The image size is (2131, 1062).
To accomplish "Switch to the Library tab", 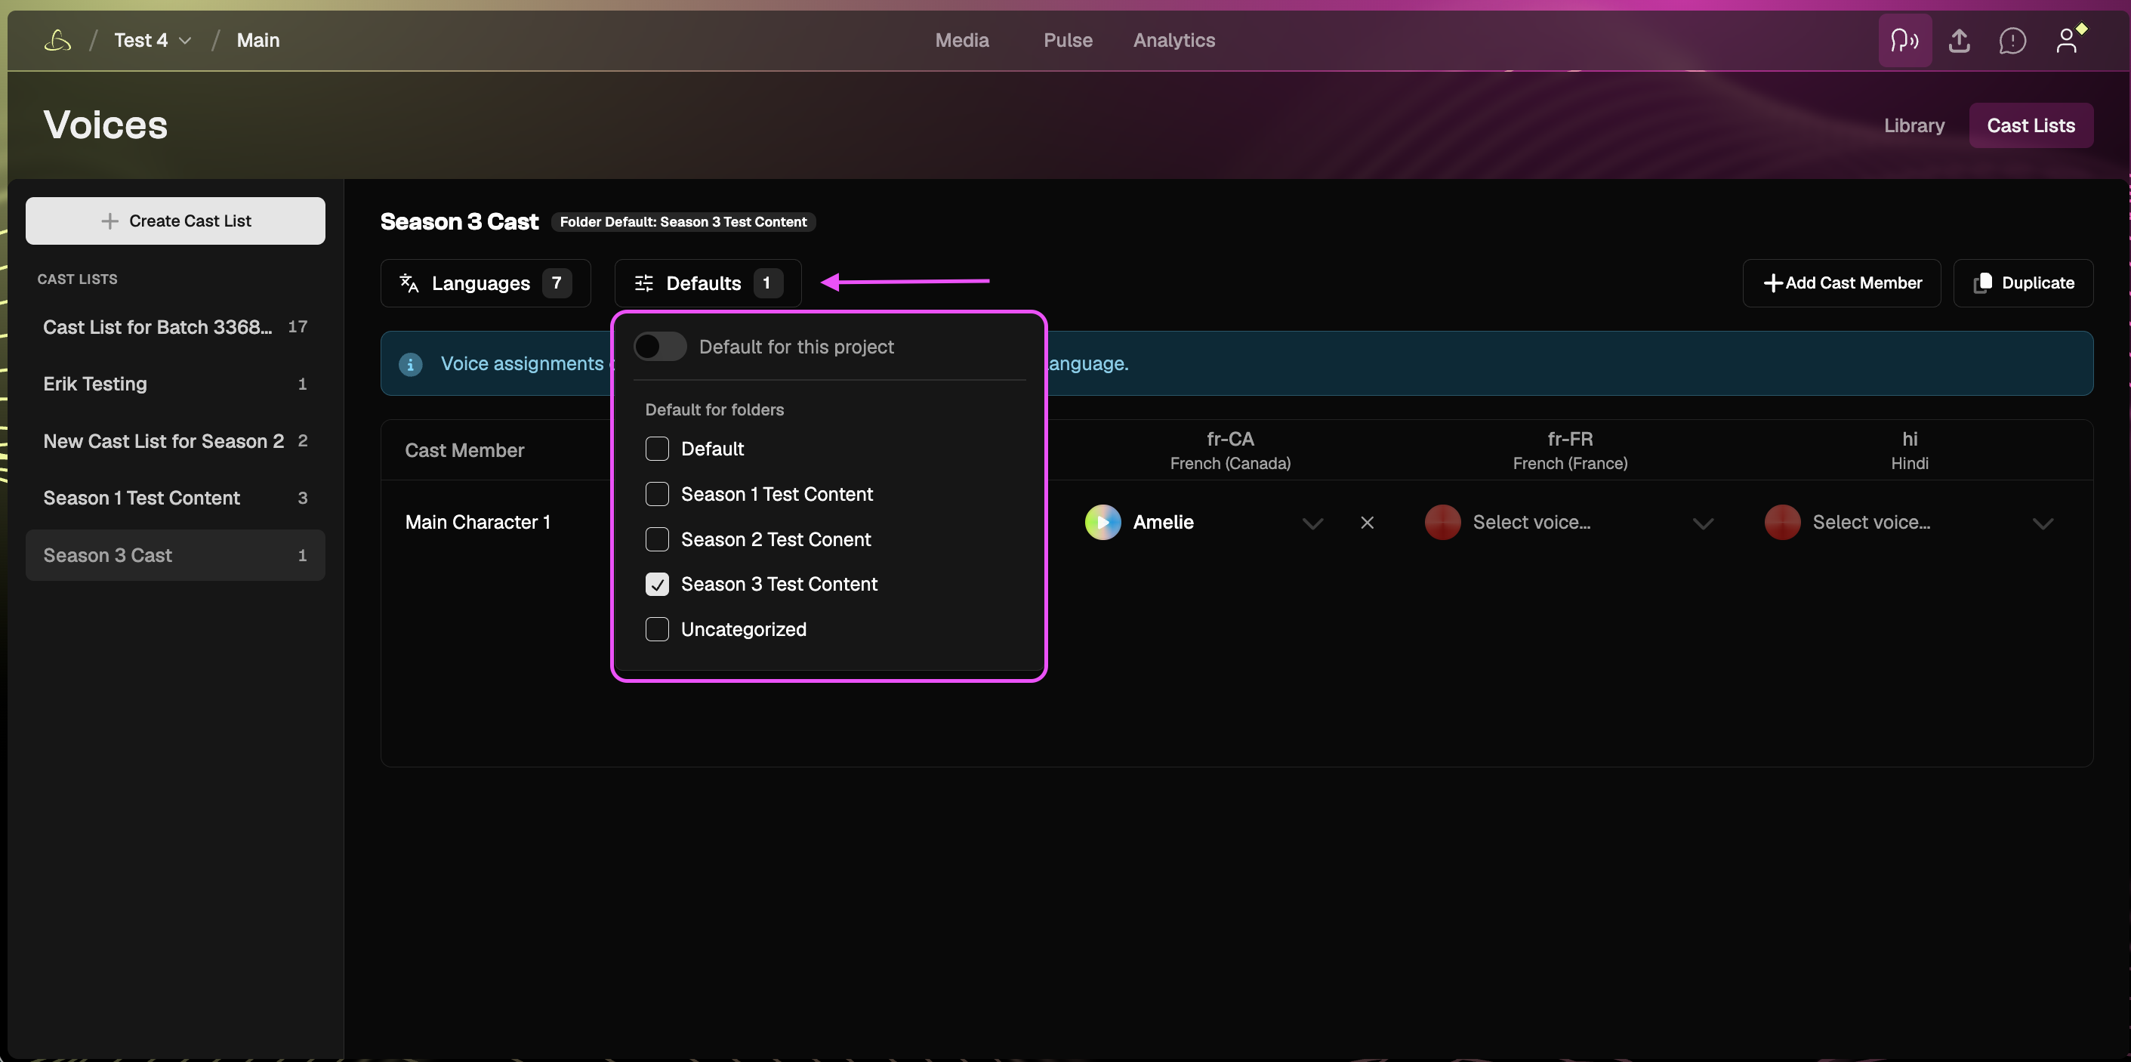I will [x=1914, y=125].
